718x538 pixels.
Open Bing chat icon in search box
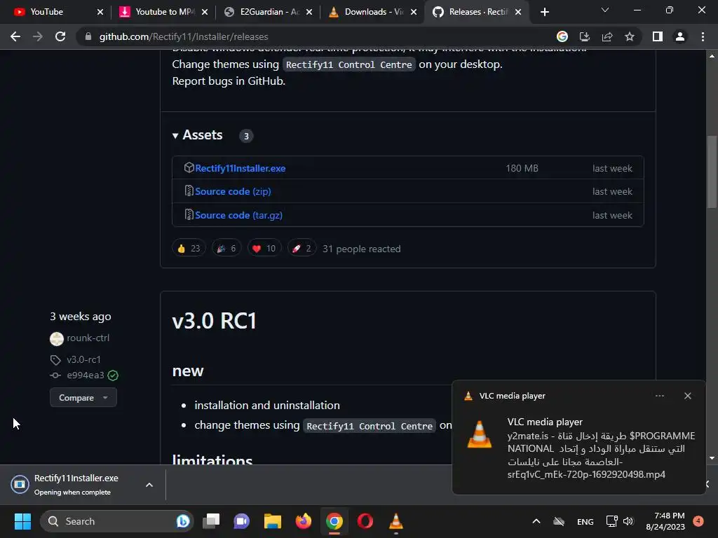(x=183, y=521)
